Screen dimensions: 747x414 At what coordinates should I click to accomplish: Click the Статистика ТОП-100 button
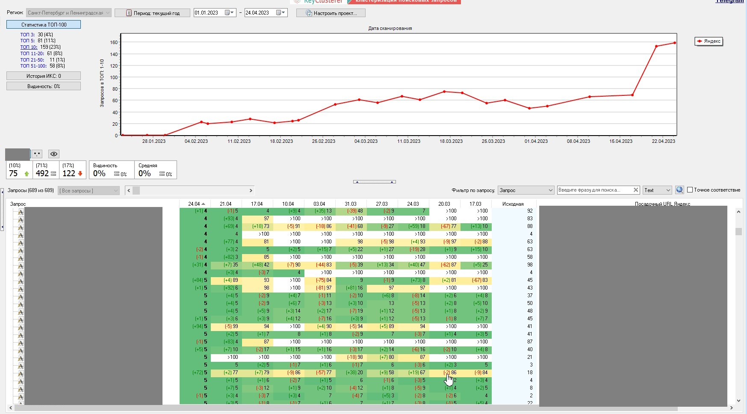[x=44, y=24]
